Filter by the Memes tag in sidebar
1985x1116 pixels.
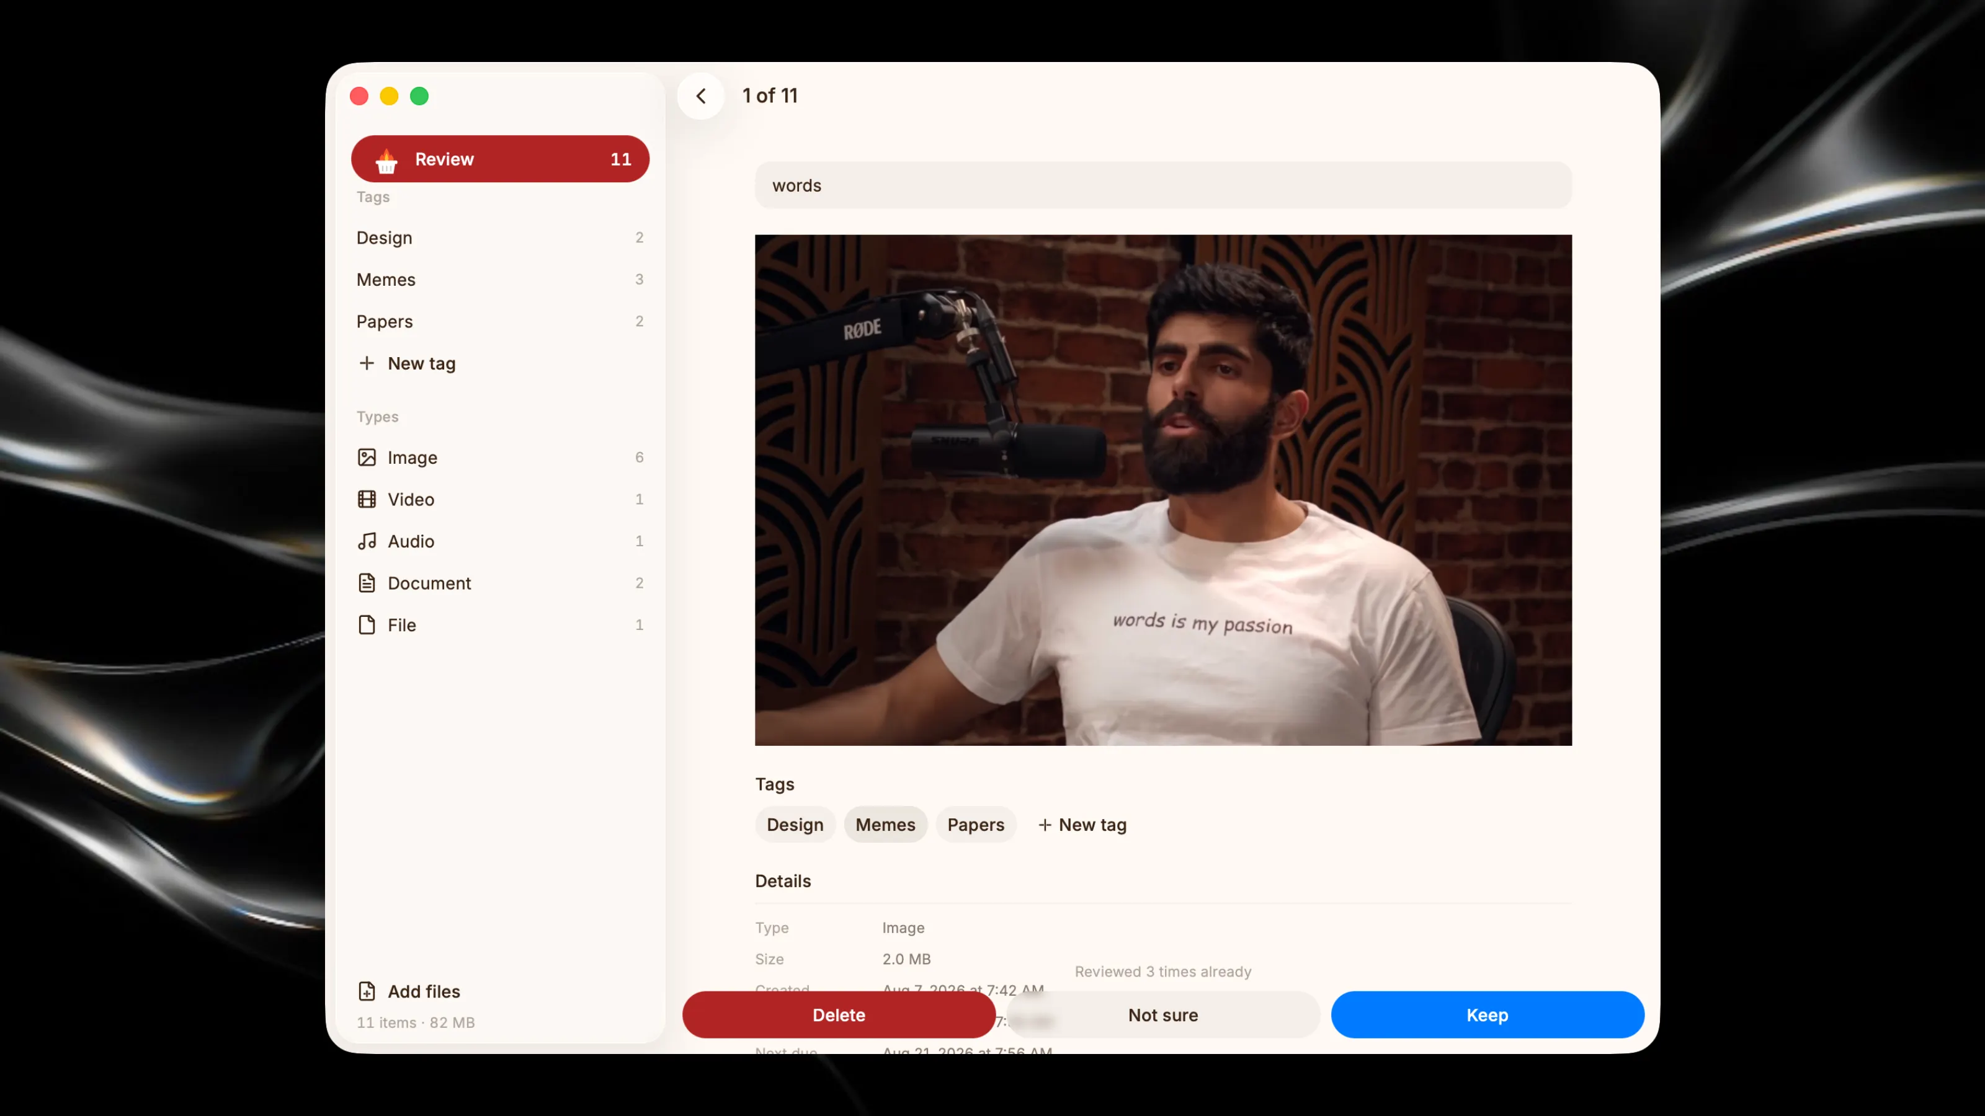[x=500, y=280]
